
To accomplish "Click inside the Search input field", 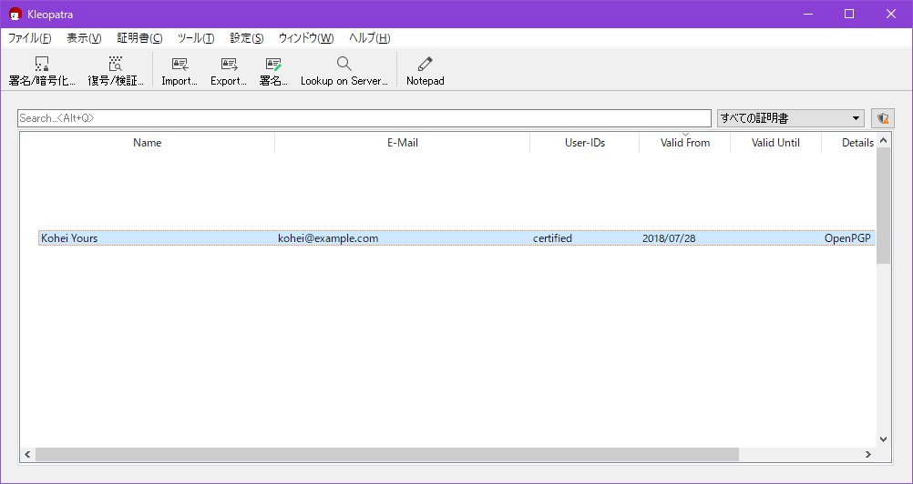I will (364, 118).
